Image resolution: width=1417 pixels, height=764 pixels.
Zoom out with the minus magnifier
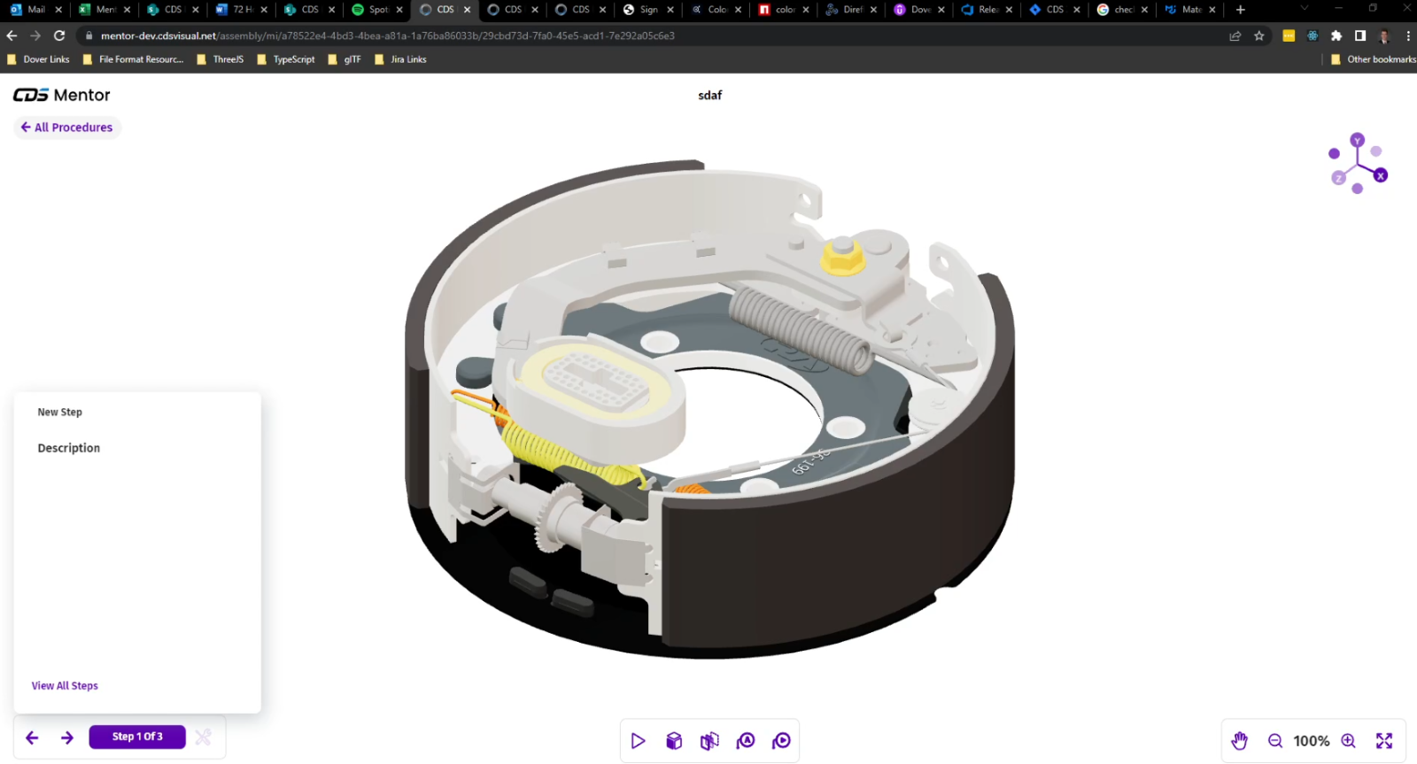click(x=1275, y=741)
